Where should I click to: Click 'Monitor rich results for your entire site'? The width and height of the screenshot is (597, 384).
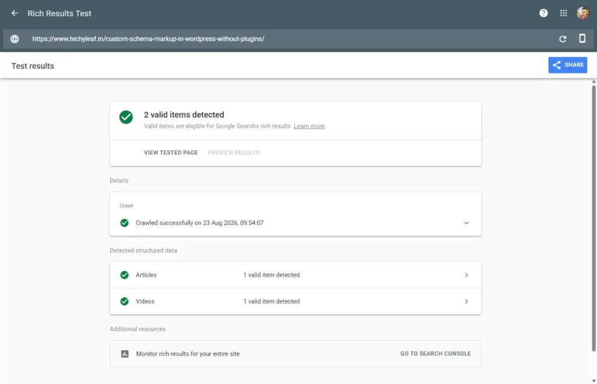188,354
